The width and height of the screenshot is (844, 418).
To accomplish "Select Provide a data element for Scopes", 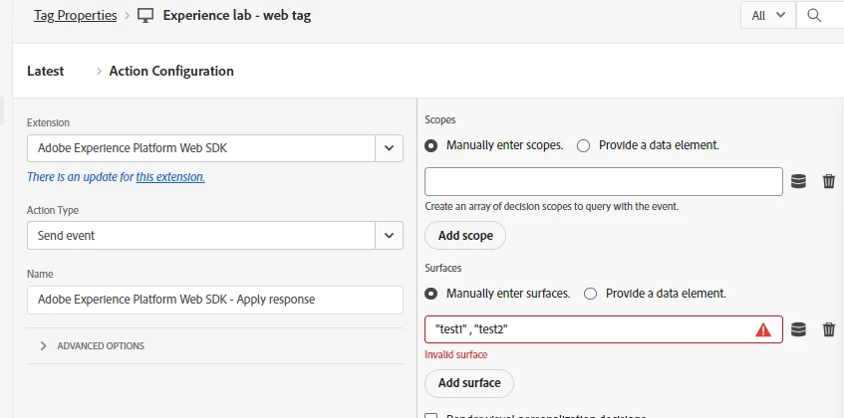I will pos(584,145).
